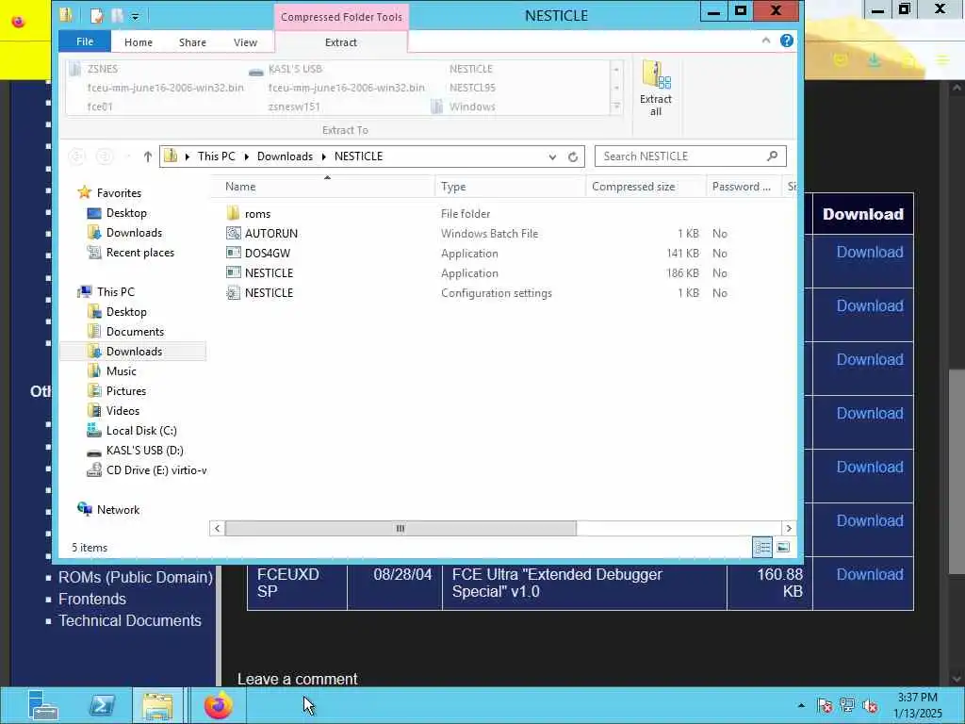Expand the path arrow after This PC
The image size is (965, 724).
[247, 156]
